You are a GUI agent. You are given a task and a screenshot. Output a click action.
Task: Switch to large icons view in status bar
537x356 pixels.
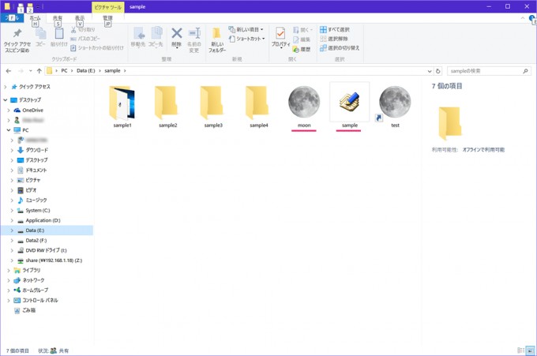pyautogui.click(x=530, y=350)
